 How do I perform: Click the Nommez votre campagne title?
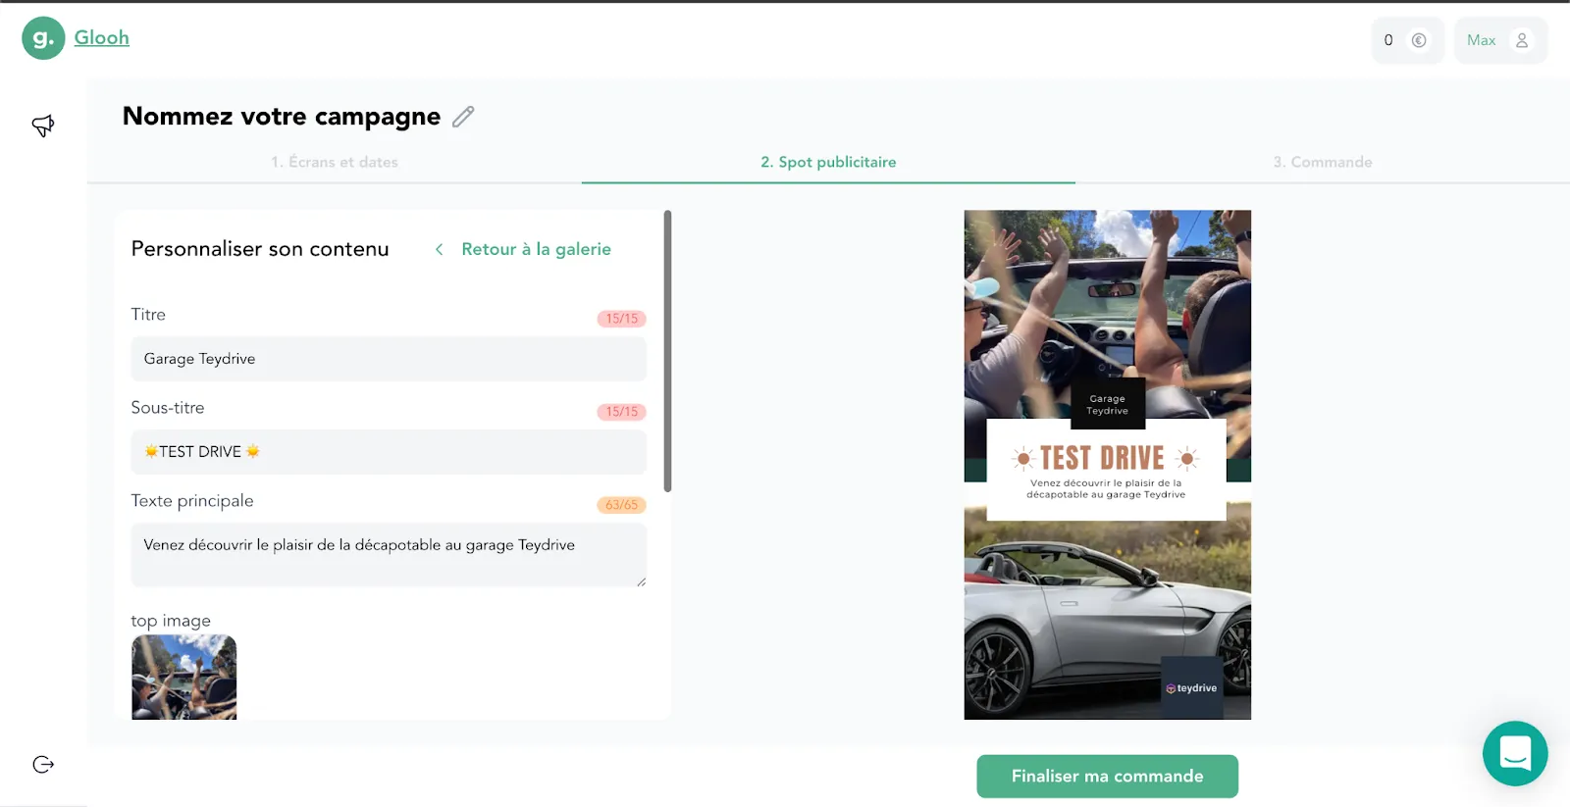click(x=282, y=117)
